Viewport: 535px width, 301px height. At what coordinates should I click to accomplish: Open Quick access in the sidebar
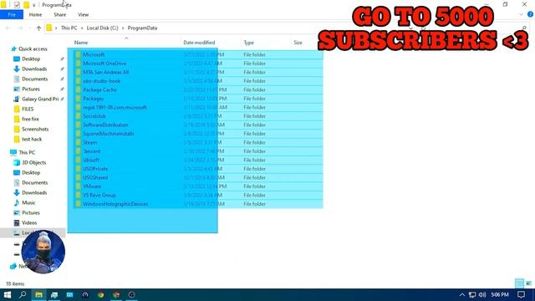33,48
